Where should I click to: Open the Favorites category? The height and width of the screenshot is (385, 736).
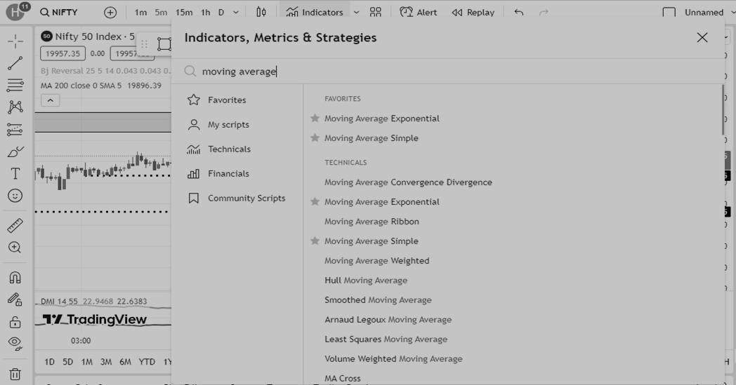pos(237,100)
